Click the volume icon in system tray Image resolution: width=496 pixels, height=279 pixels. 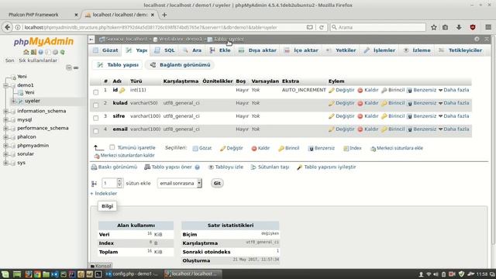tap(436, 274)
